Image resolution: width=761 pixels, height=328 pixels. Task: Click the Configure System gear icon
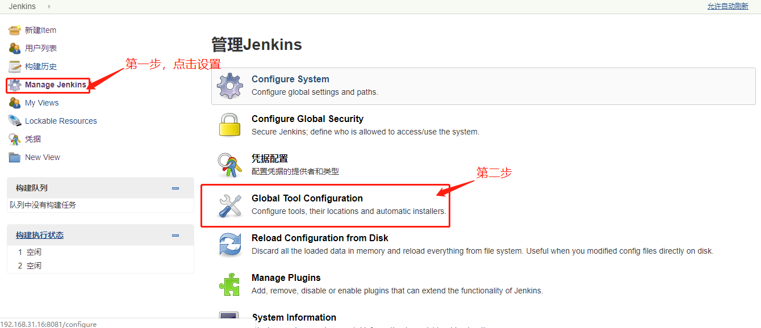(230, 86)
